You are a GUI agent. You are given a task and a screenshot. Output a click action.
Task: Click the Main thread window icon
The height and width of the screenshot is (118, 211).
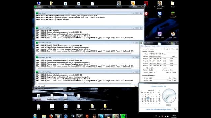pyautogui.click(x=37, y=13)
